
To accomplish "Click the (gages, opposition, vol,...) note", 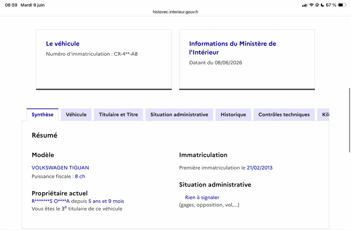I will coord(209,205).
